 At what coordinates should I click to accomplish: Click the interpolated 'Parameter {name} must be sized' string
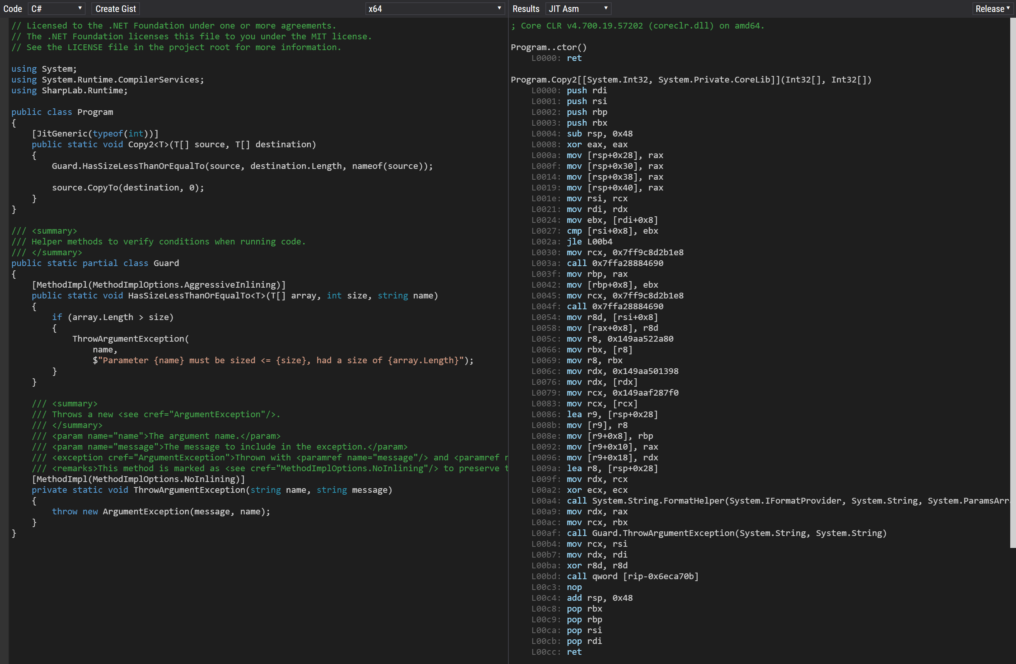(x=282, y=361)
